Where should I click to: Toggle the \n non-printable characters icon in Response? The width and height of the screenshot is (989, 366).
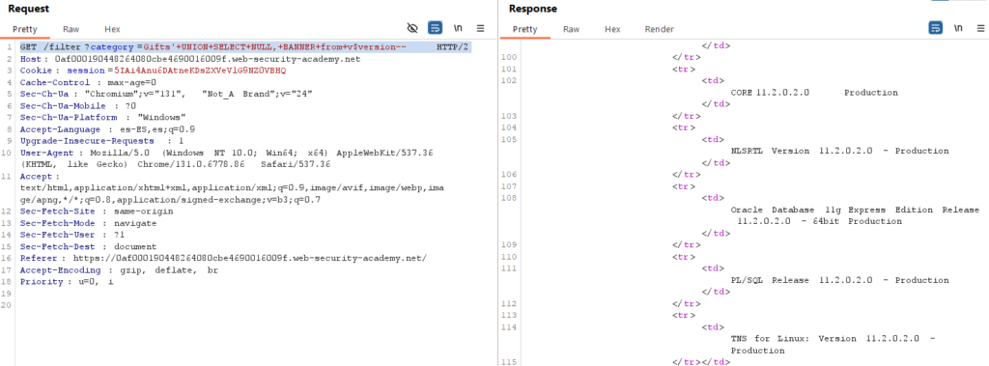click(958, 28)
